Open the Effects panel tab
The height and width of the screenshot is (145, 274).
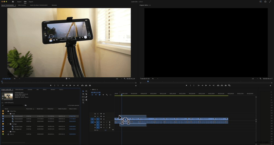click(x=45, y=89)
